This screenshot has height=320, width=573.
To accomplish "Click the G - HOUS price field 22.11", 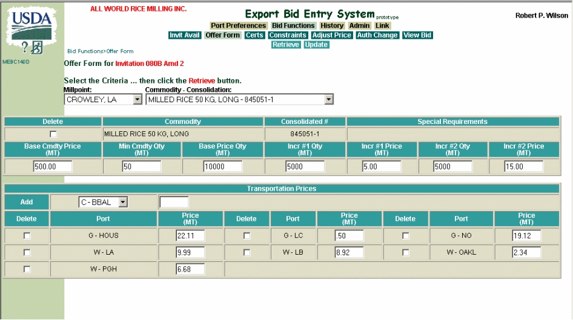I will 190,235.
